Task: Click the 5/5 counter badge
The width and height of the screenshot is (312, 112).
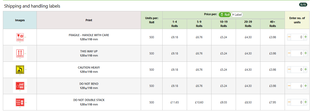Action: pos(303,4)
